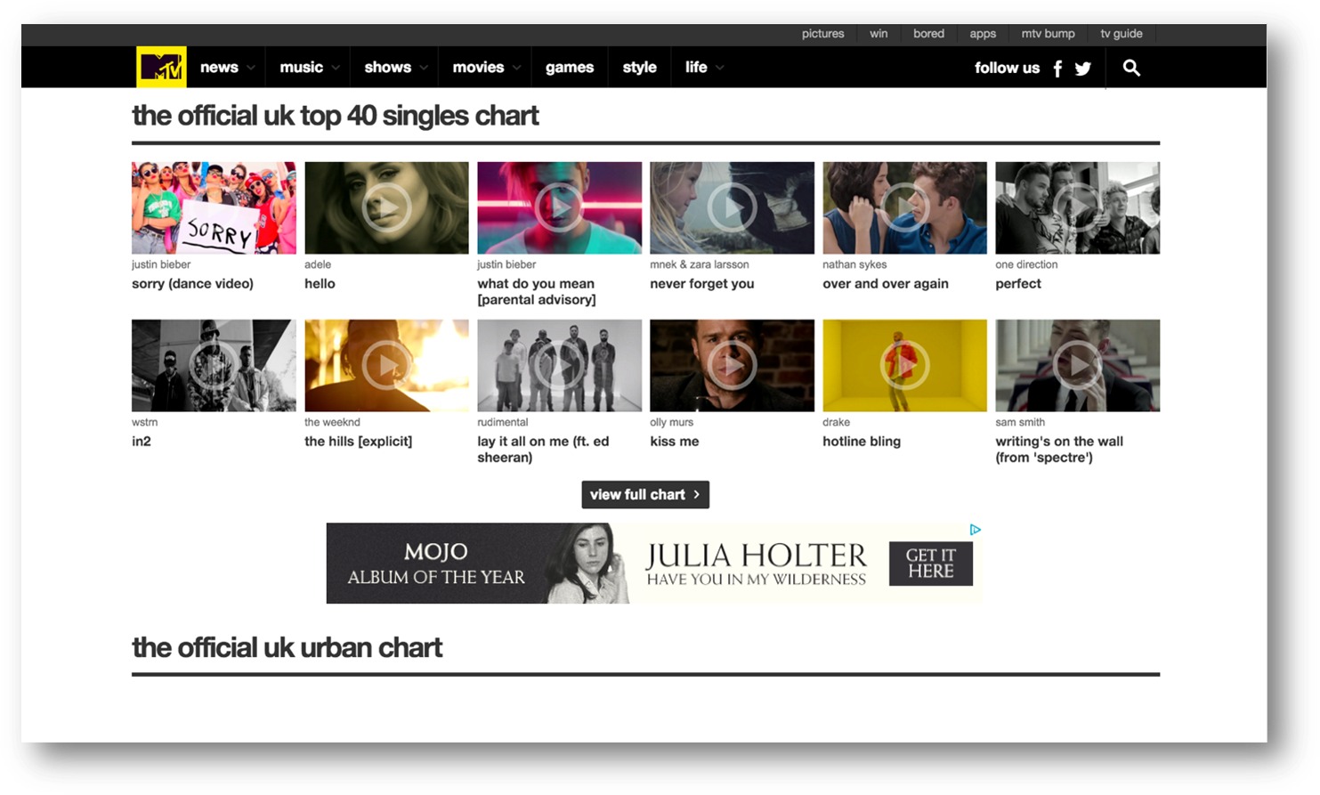Open MTV's Facebook page icon

(x=1057, y=69)
